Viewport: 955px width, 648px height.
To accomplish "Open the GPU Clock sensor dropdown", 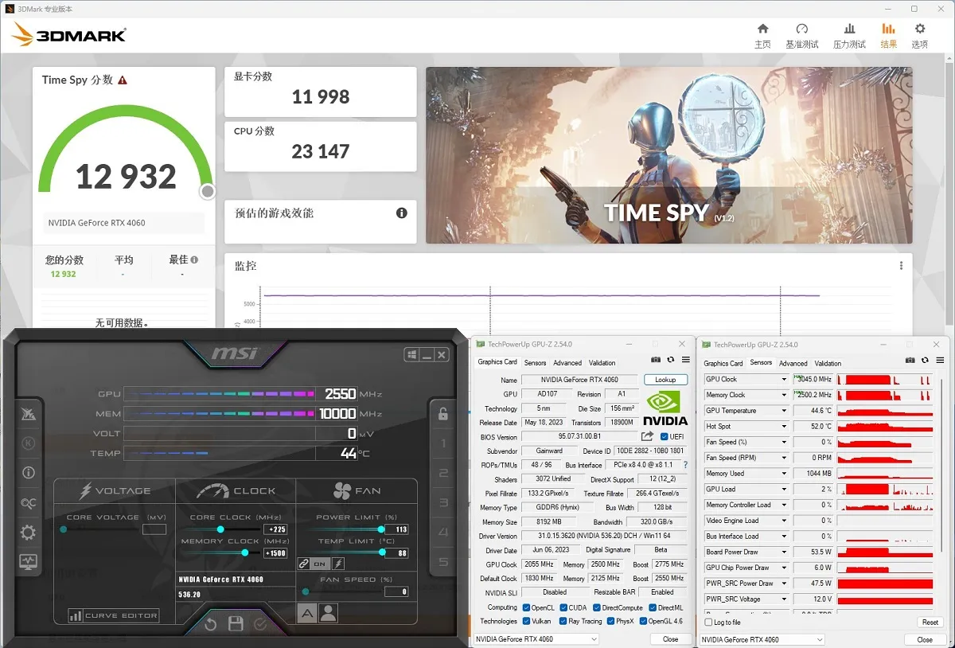I will coord(784,380).
